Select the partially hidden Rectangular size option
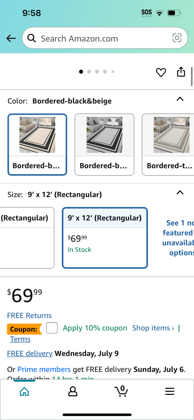The width and height of the screenshot is (194, 420). coord(27,238)
